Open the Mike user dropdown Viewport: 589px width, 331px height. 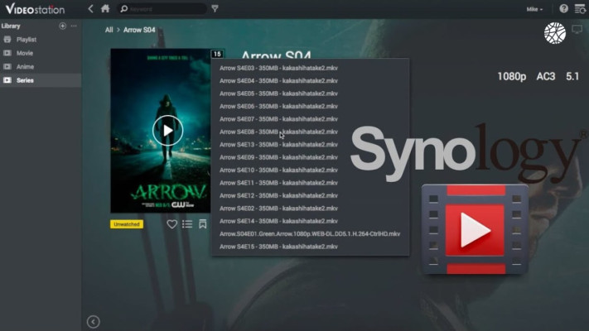click(x=534, y=9)
